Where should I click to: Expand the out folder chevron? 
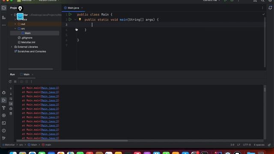tap(15, 24)
